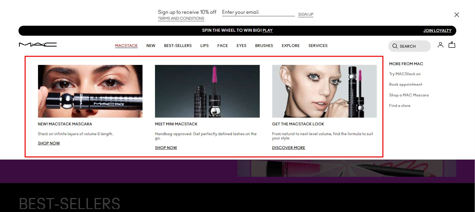Close the sign-up banner with X
This screenshot has height=212, width=475.
tap(456, 15)
